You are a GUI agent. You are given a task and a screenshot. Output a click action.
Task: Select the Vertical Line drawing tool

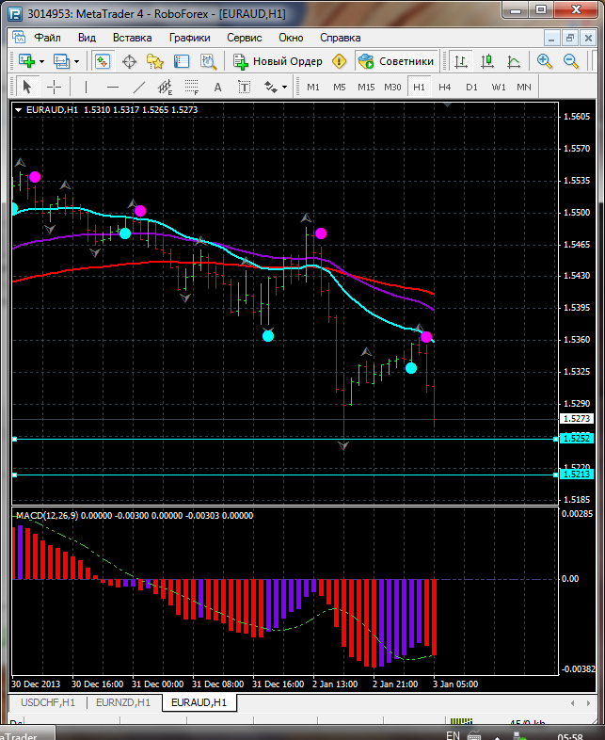[86, 87]
